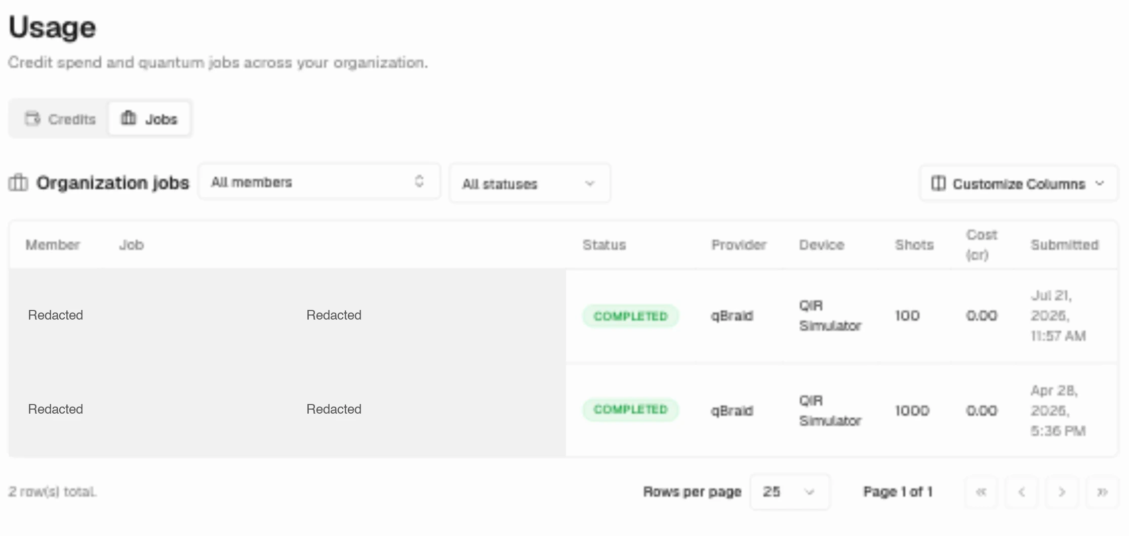1129x536 pixels.
Task: Click the Status column header
Action: pyautogui.click(x=604, y=245)
